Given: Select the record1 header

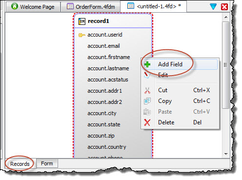Looking at the screenshot, I should click(x=113, y=21).
